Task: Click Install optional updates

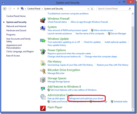Action: click(x=115, y=42)
